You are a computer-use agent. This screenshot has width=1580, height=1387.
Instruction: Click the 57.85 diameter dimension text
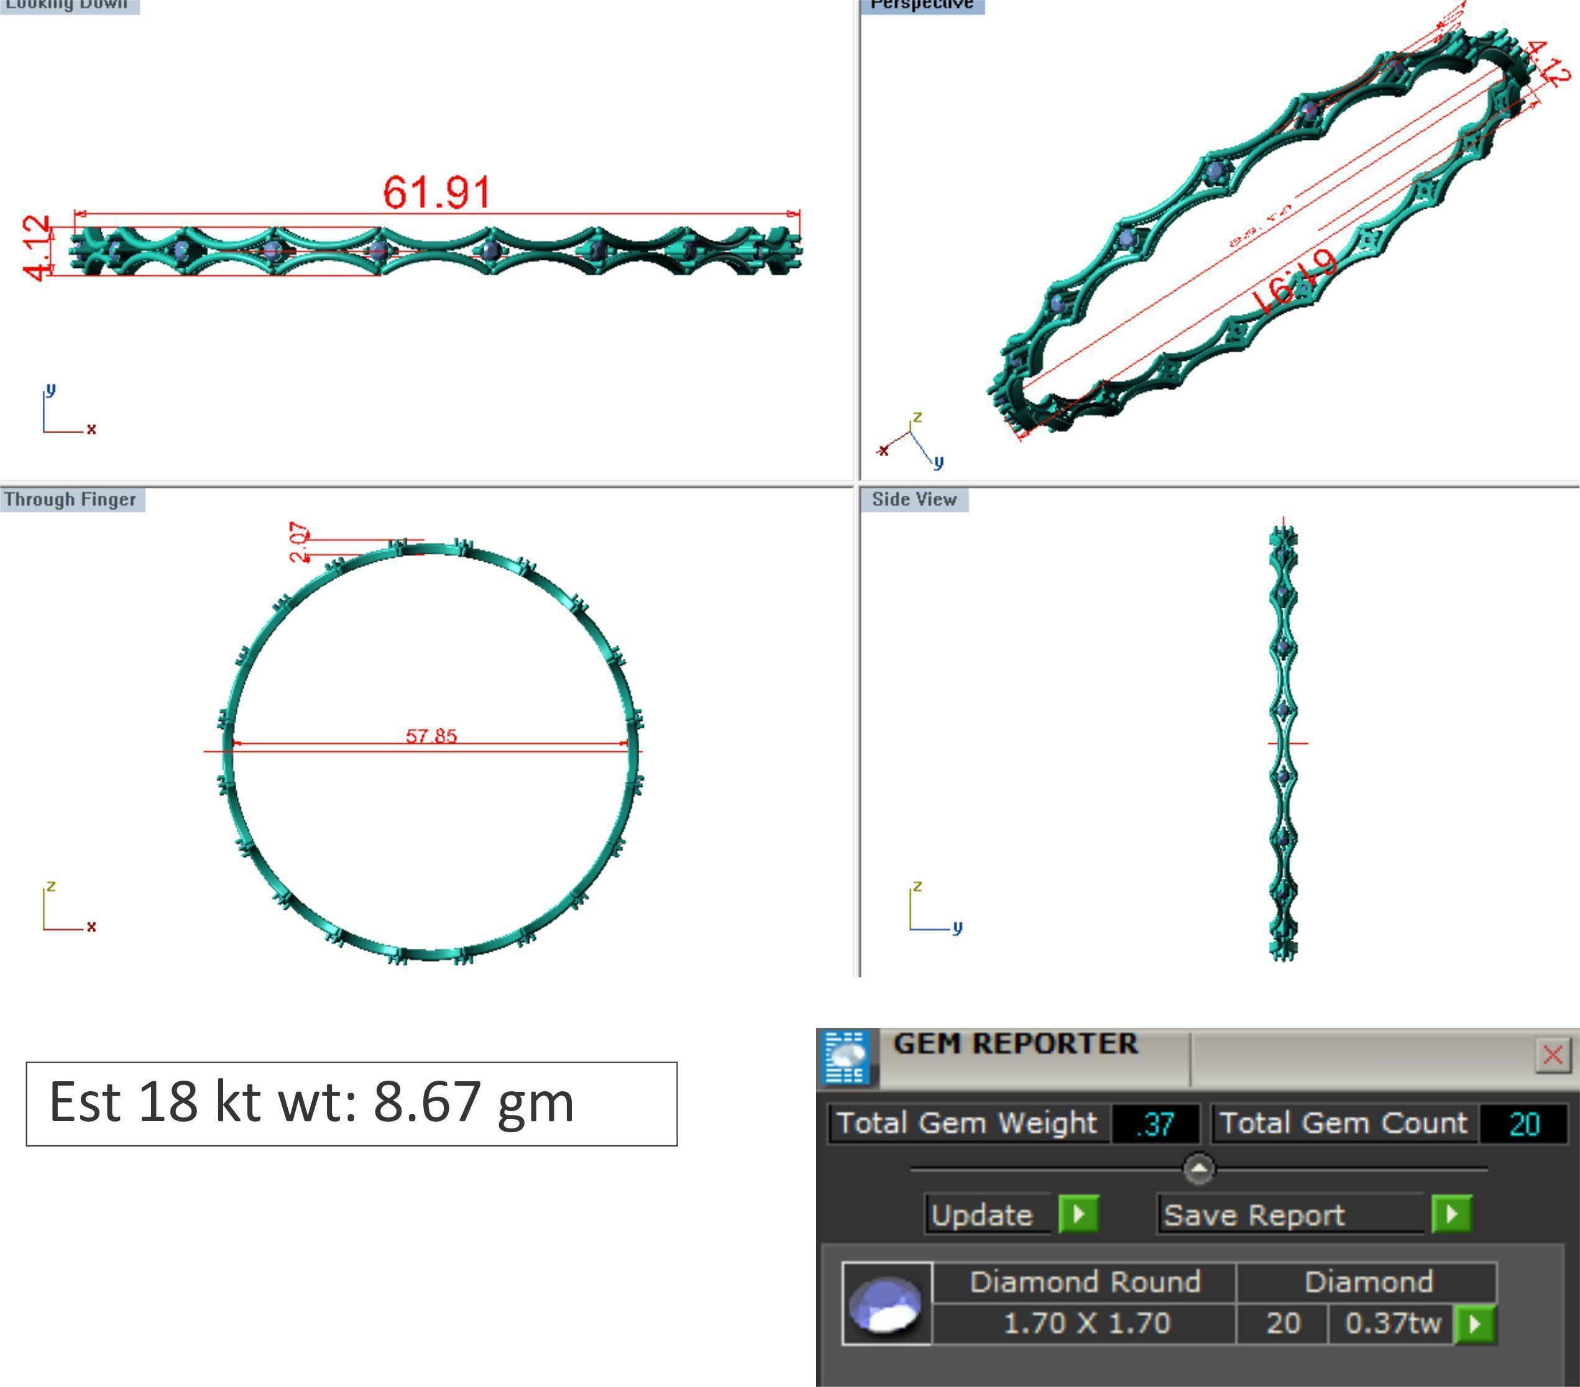point(431,736)
